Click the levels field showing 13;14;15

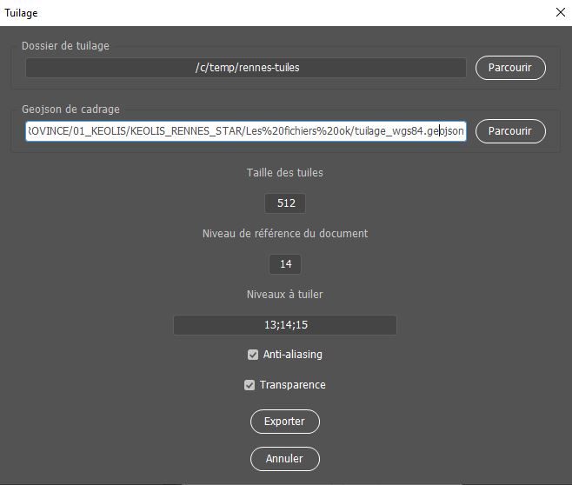(285, 325)
